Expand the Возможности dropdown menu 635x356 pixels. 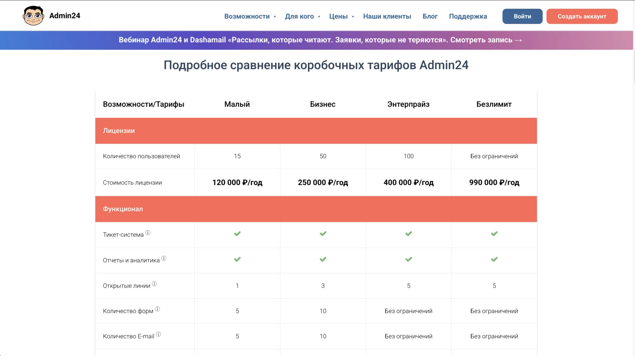pyautogui.click(x=250, y=16)
